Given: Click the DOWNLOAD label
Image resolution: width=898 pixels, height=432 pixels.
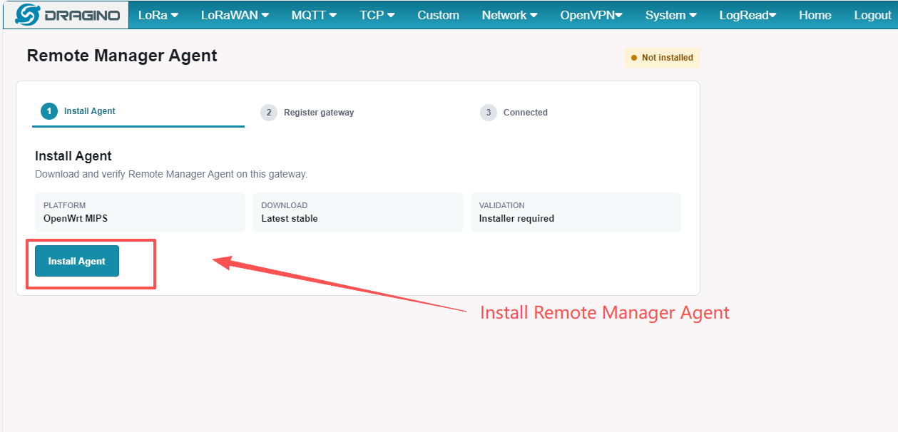Looking at the screenshot, I should pos(285,205).
